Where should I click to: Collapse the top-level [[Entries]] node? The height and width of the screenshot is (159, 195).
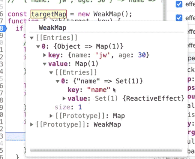32,38
